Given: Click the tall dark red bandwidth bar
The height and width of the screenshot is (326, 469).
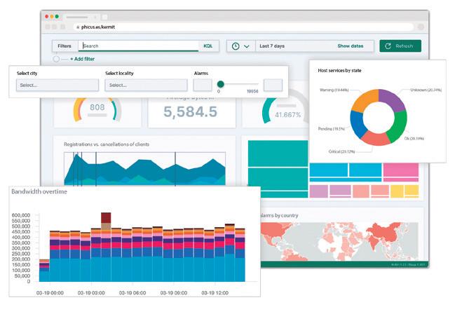Looking at the screenshot, I should tap(106, 217).
